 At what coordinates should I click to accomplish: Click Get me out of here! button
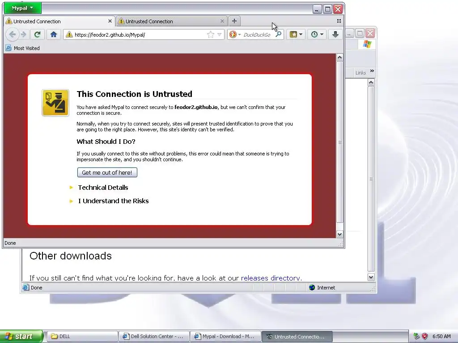(107, 172)
